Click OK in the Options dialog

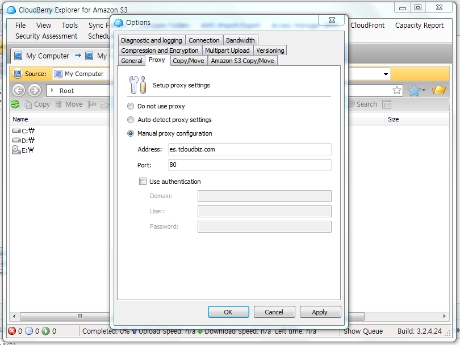[228, 312]
